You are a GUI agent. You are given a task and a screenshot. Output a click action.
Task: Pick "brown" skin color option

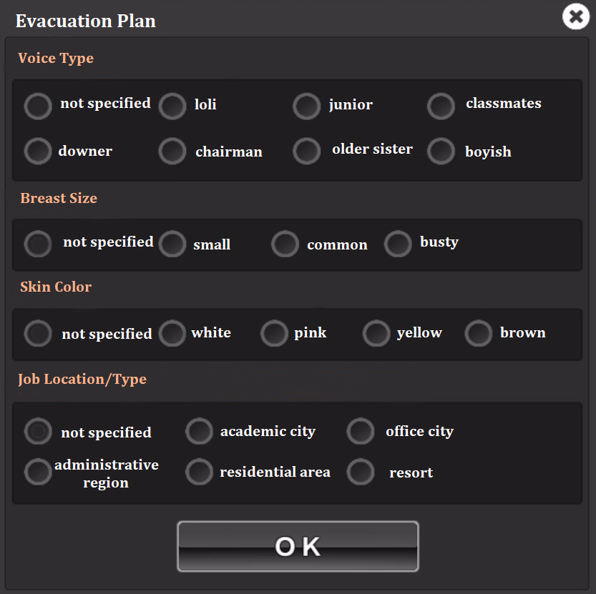click(478, 333)
